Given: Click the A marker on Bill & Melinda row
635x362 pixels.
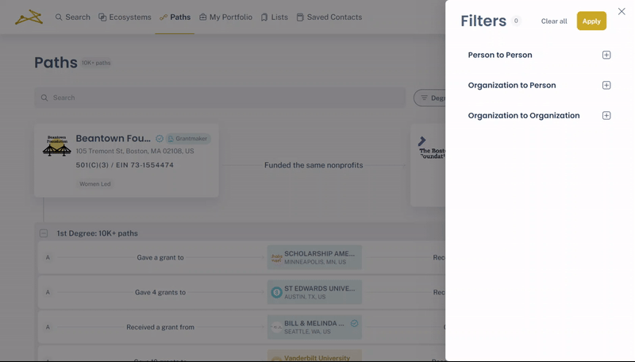Looking at the screenshot, I should click(48, 327).
